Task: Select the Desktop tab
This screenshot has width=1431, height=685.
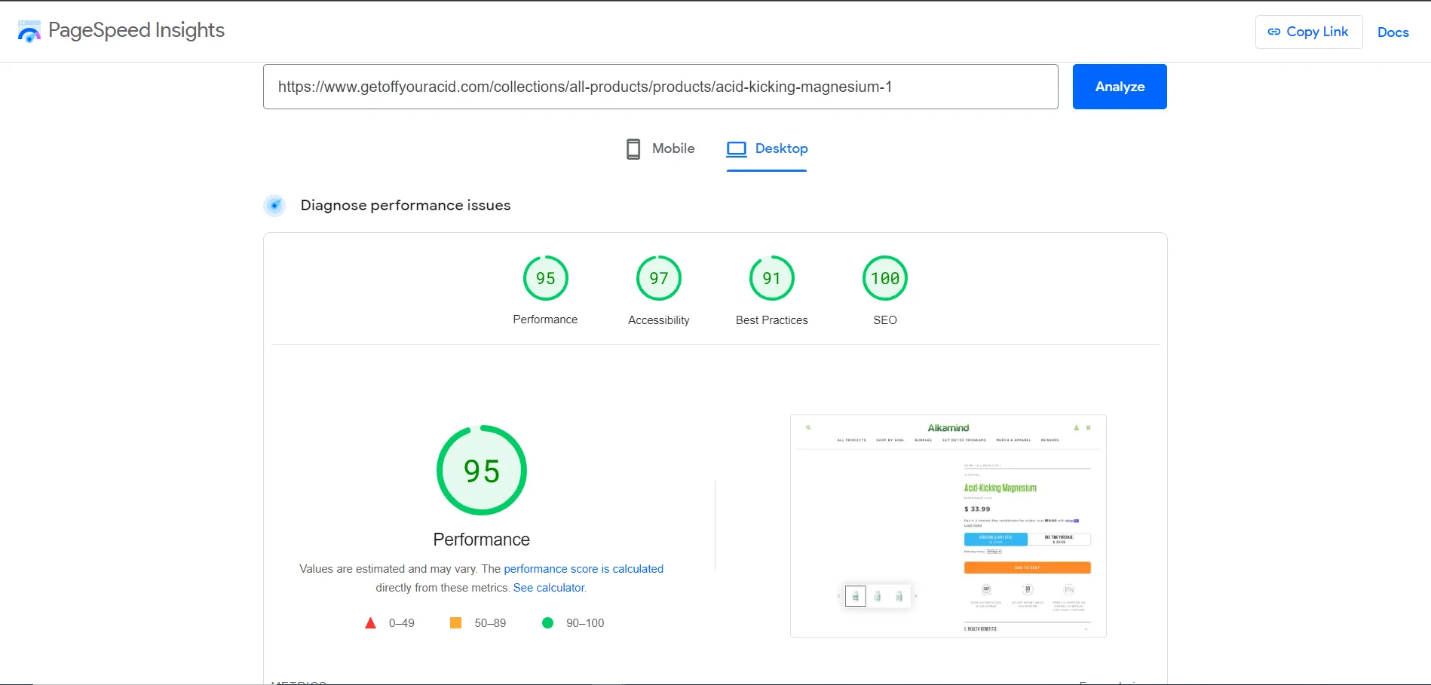Action: pos(767,148)
